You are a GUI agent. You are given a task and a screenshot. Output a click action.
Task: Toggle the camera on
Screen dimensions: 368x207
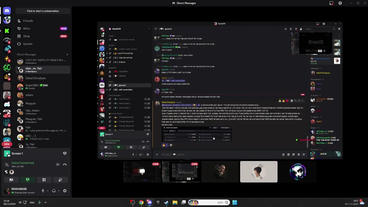pos(11,180)
